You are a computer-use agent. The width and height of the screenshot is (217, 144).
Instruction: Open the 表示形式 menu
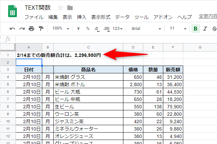coord(101,17)
